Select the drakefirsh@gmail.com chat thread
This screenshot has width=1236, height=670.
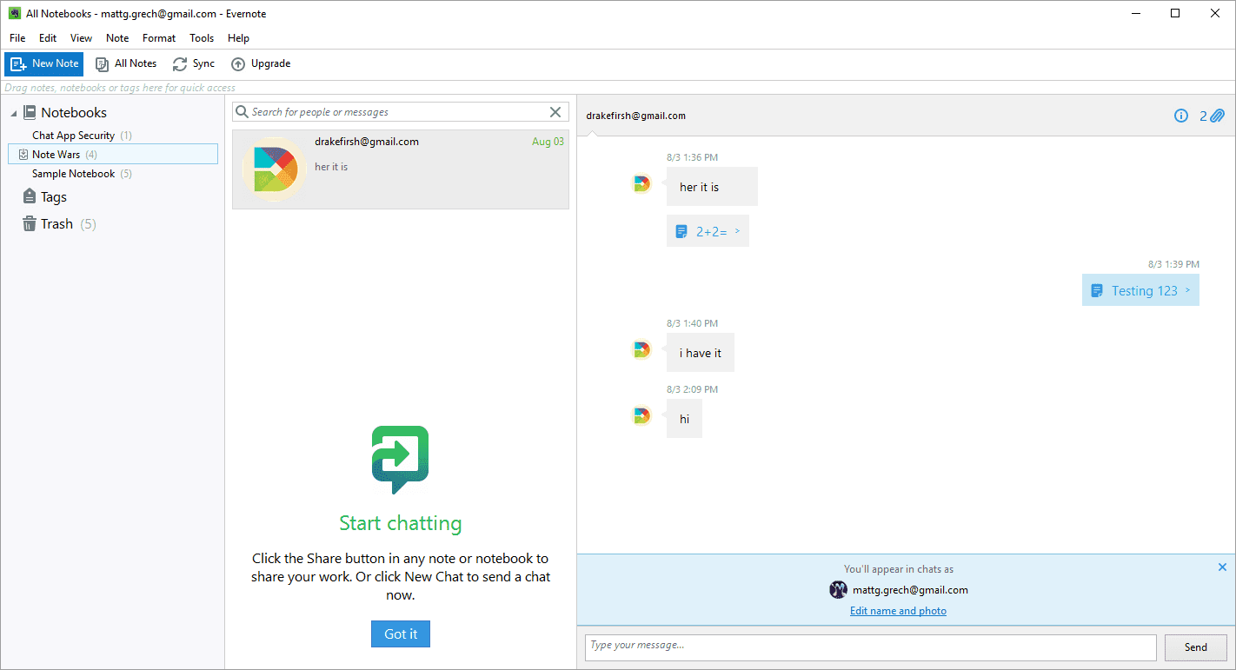(400, 169)
